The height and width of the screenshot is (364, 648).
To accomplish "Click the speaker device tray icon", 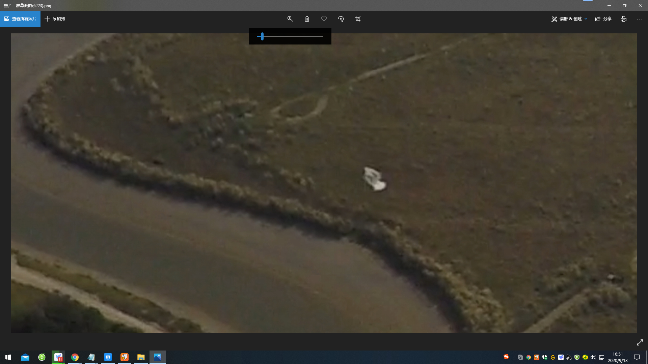I will click(x=569, y=357).
